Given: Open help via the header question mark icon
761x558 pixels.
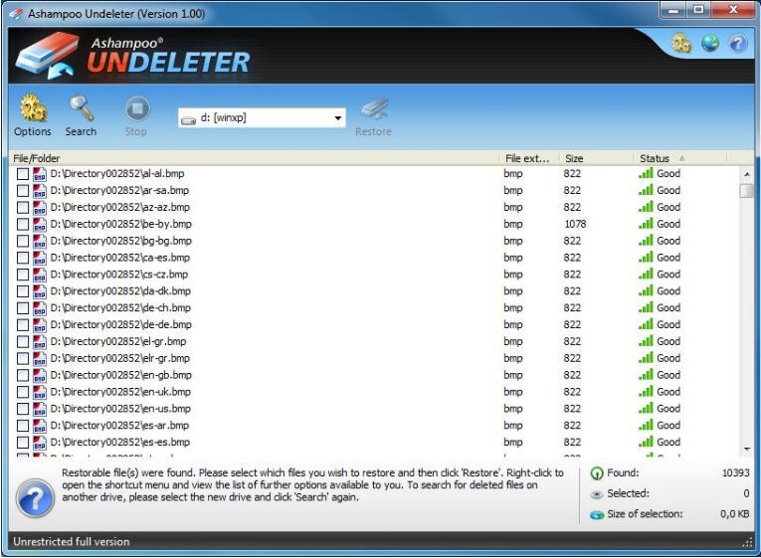Looking at the screenshot, I should (737, 43).
